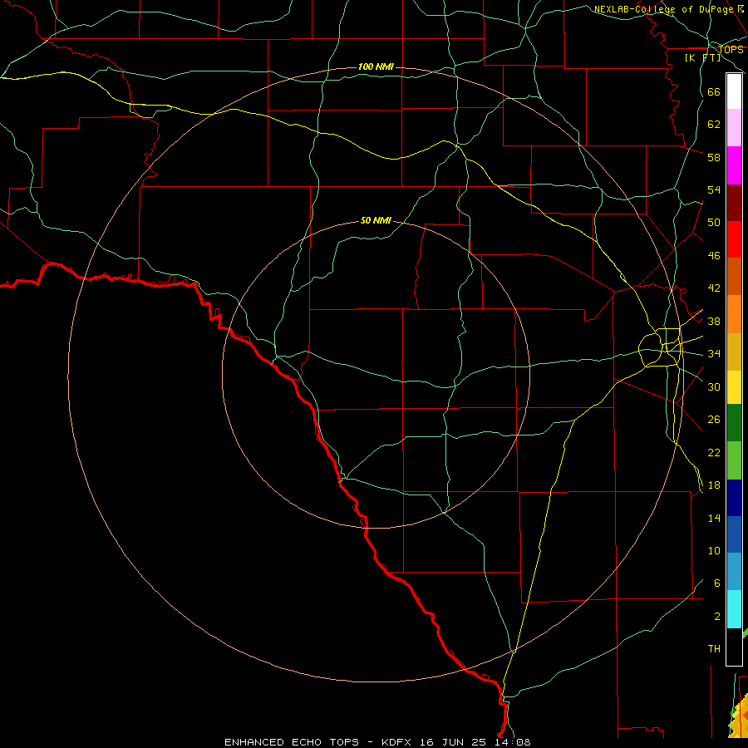Click the "50 NMI" range ring label
Image resolution: width=748 pixels, height=748 pixels.
click(x=376, y=220)
